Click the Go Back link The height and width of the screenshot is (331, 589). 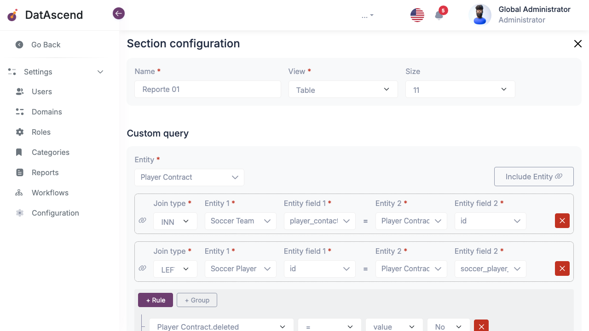[46, 45]
